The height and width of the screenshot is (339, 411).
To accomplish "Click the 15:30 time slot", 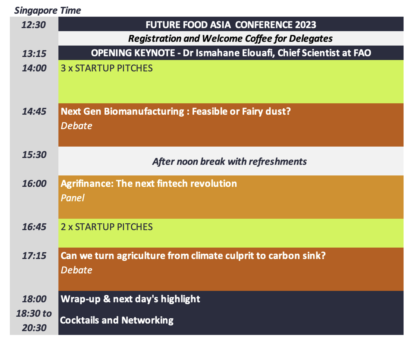I will pyautogui.click(x=34, y=155).
